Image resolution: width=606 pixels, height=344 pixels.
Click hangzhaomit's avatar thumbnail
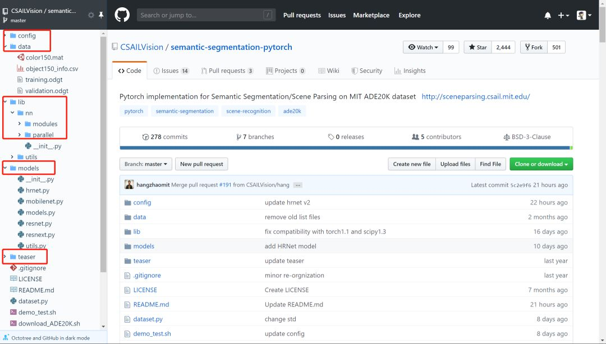pyautogui.click(x=129, y=185)
